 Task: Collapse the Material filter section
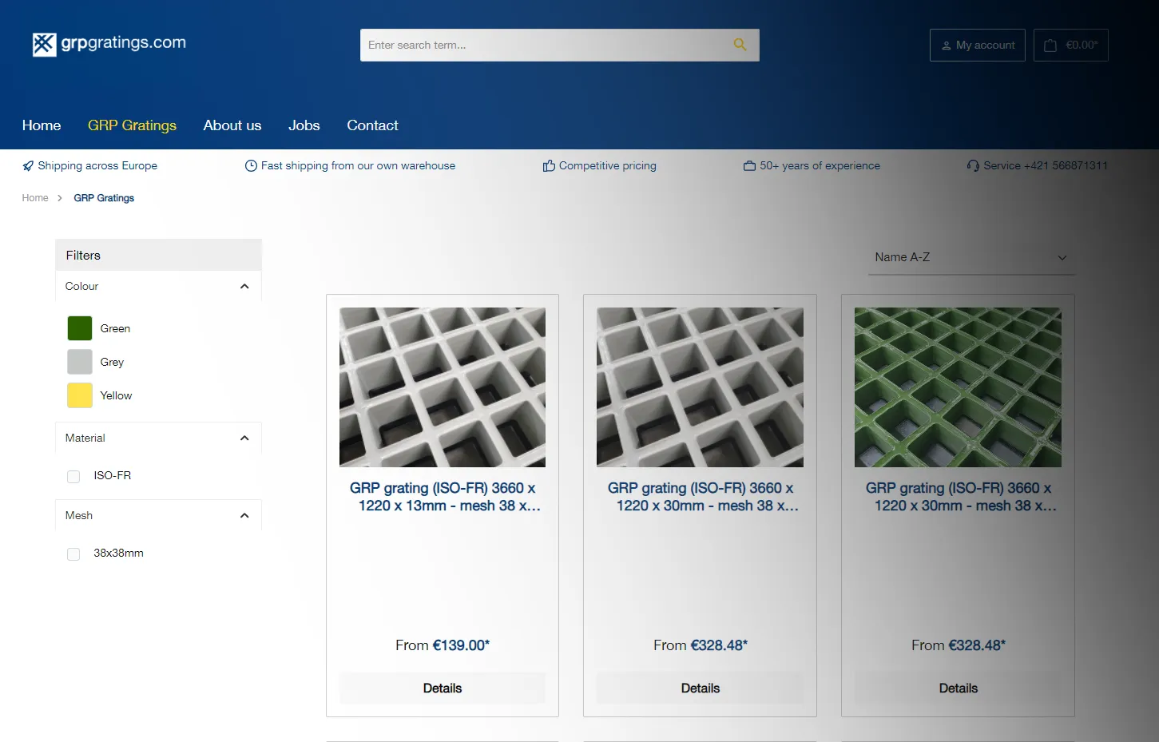coord(244,438)
